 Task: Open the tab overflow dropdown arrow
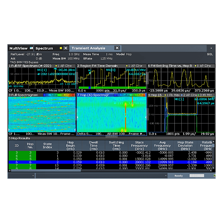211,48
